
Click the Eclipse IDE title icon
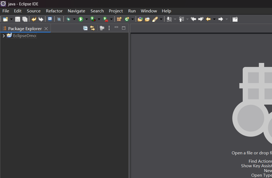tap(3, 4)
